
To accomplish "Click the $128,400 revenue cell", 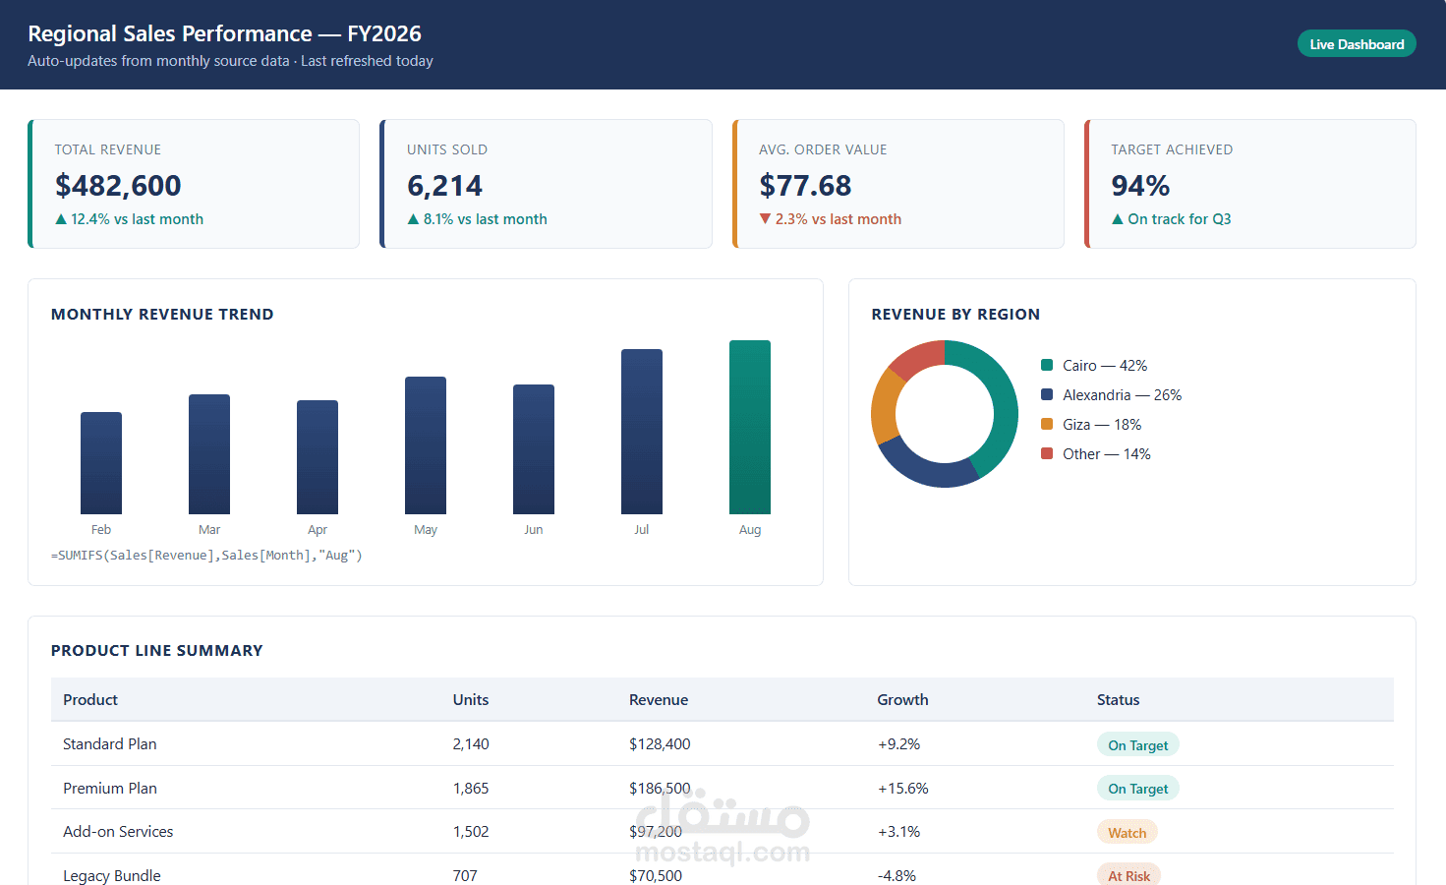I will tap(660, 744).
